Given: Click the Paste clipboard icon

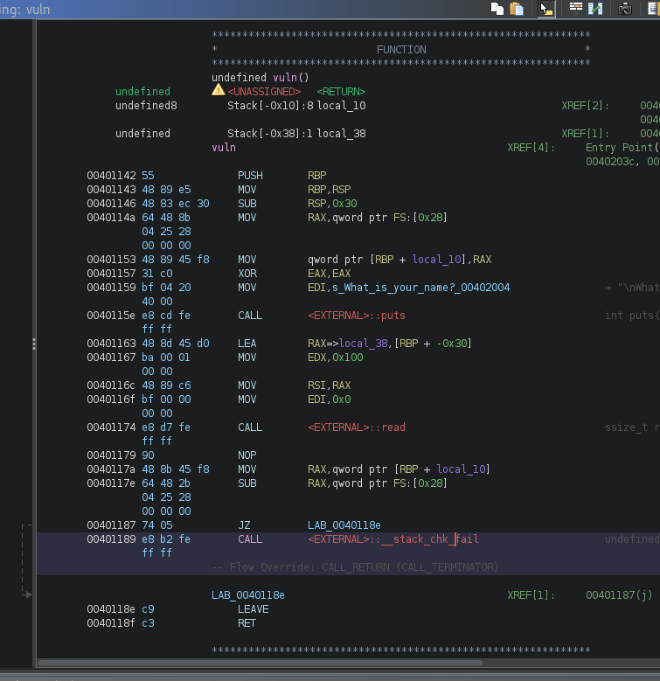Looking at the screenshot, I should pos(517,9).
